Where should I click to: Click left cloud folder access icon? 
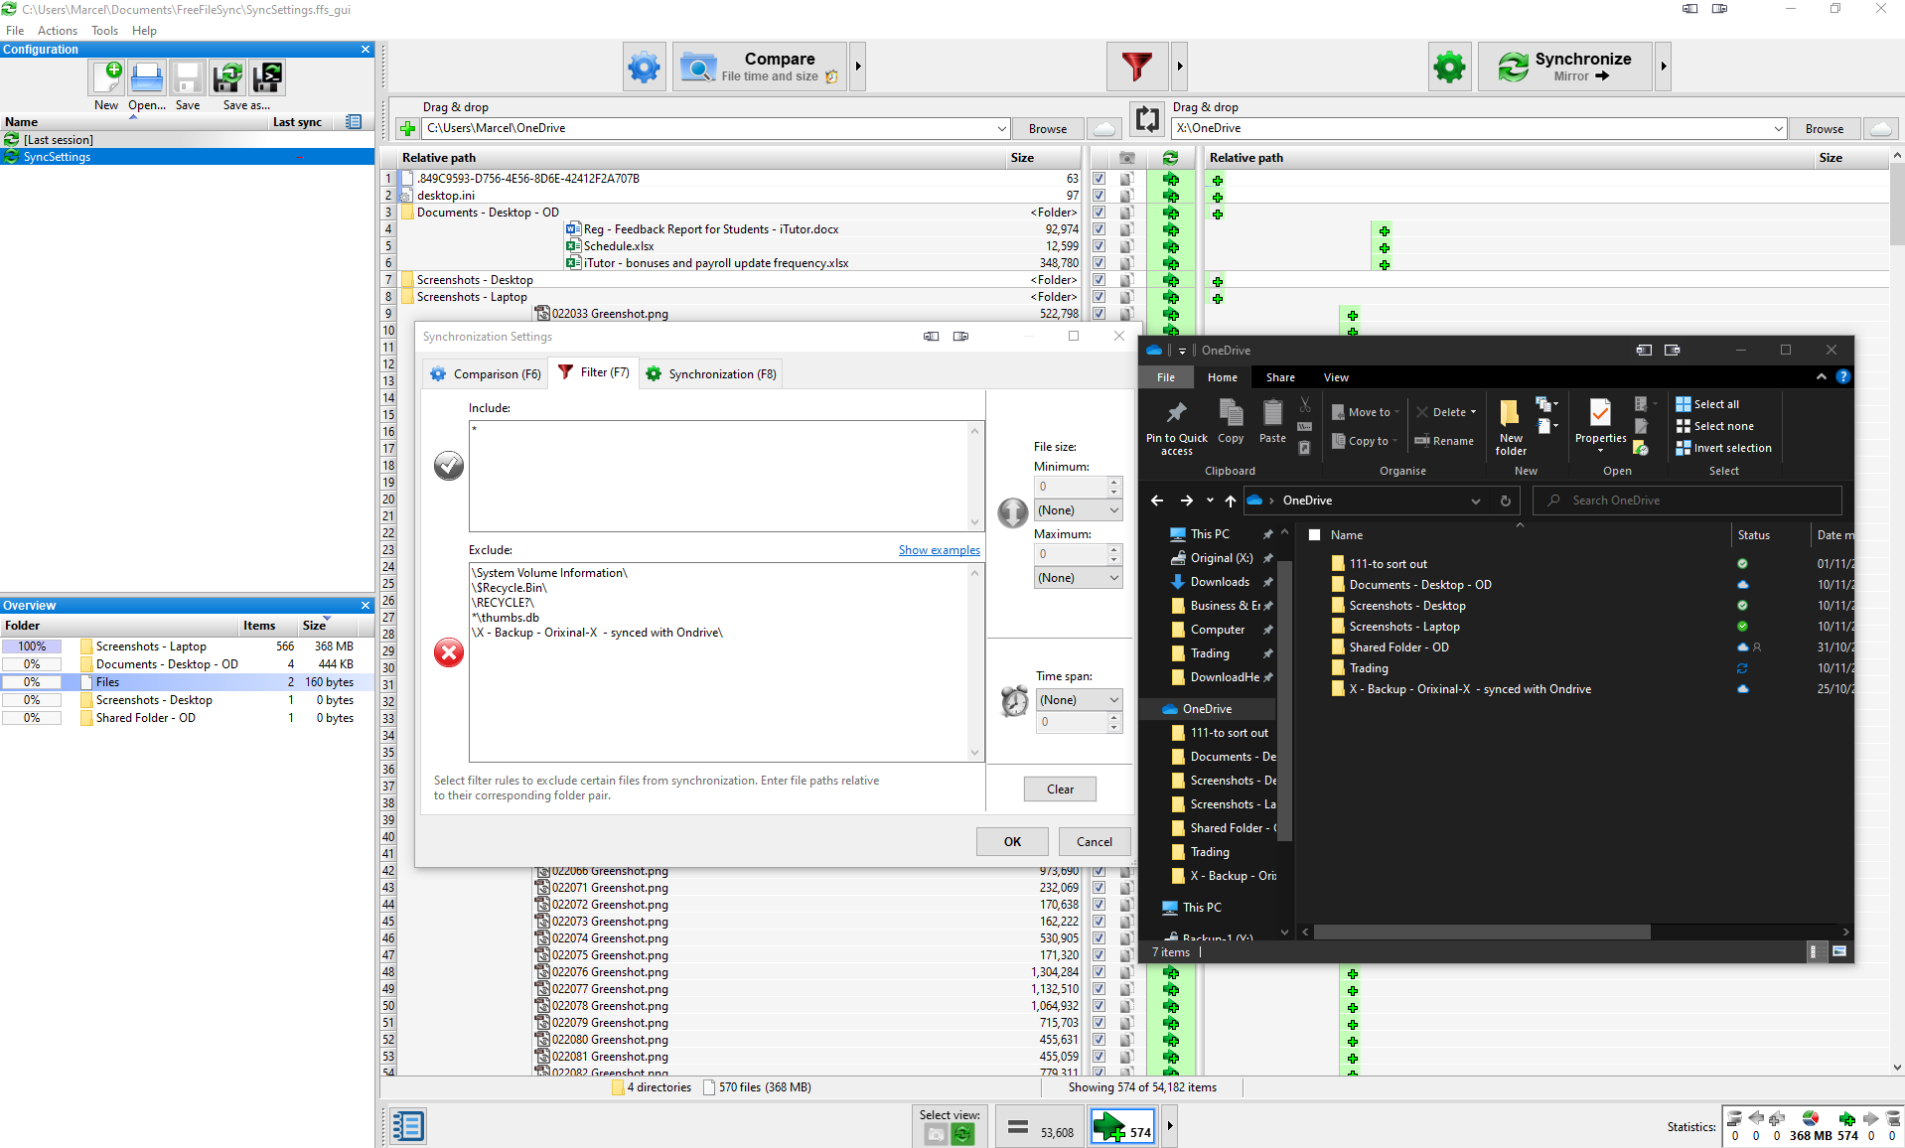tap(1103, 128)
